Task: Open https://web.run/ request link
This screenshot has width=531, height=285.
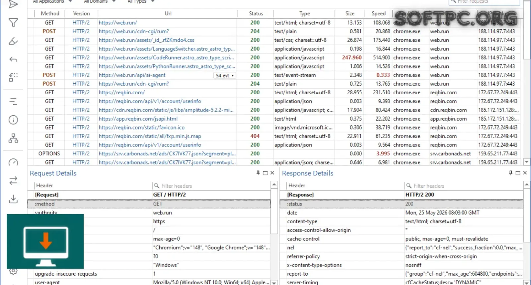Action: pyautogui.click(x=117, y=23)
